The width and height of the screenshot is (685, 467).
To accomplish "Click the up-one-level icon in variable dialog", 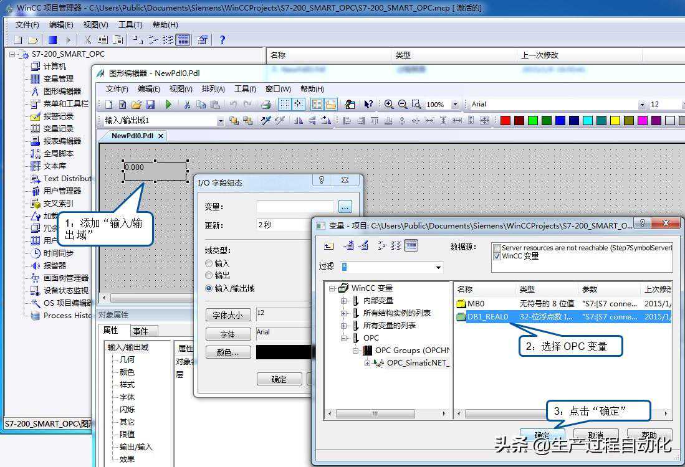I will 329,246.
